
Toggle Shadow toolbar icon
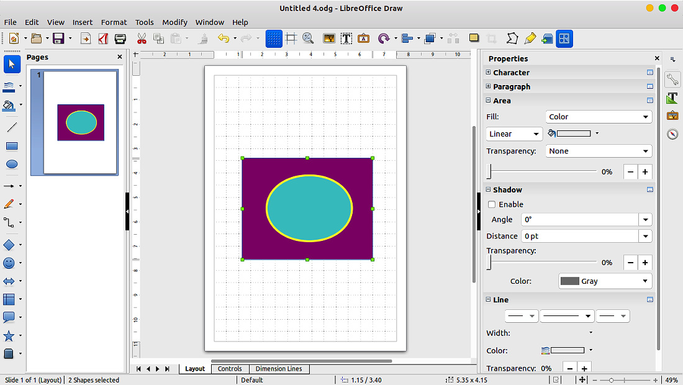pyautogui.click(x=474, y=38)
